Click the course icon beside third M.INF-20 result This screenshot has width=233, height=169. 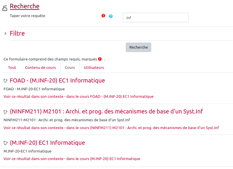click(x=6, y=143)
